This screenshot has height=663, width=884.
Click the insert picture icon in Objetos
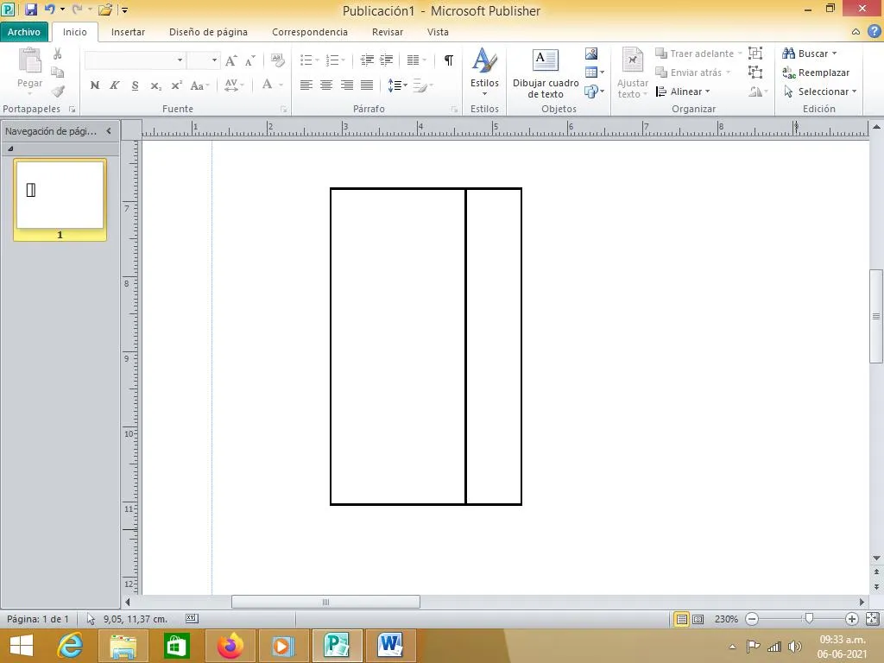591,54
